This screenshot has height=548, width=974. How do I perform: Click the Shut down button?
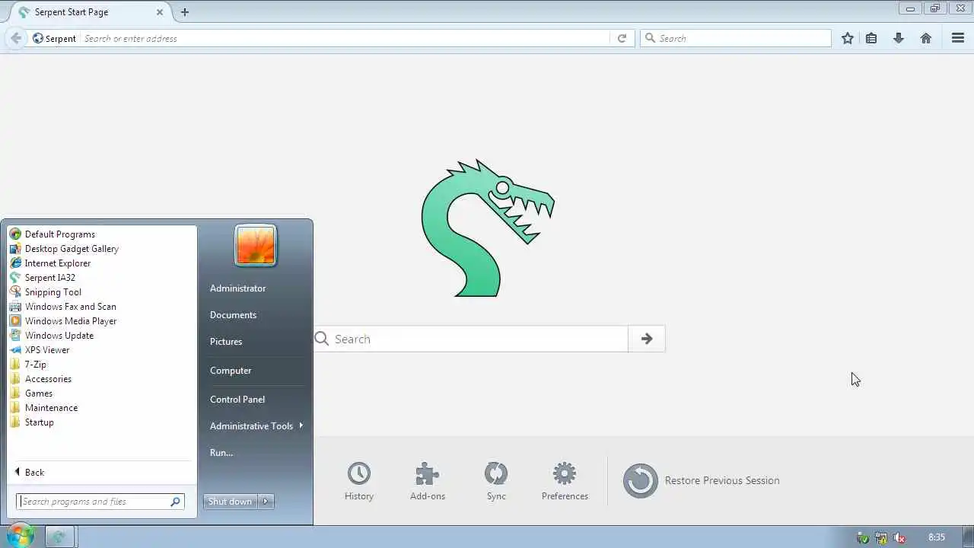tap(231, 502)
